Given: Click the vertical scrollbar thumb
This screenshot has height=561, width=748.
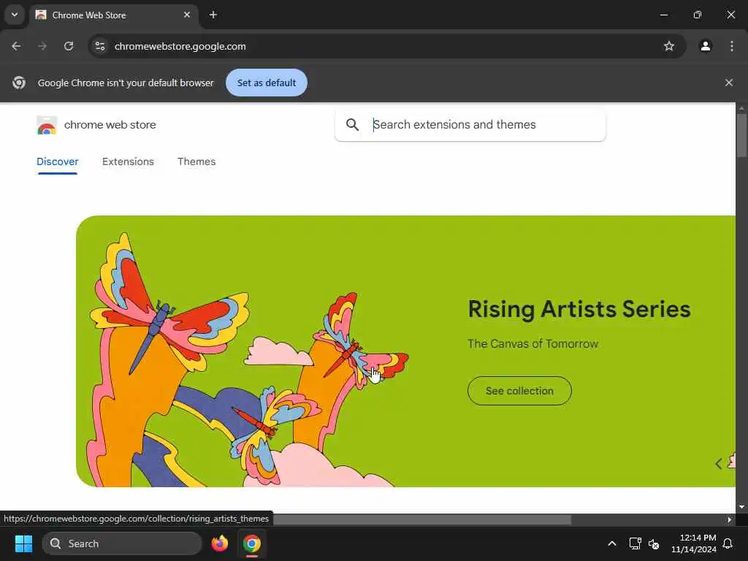Looking at the screenshot, I should click(x=741, y=135).
